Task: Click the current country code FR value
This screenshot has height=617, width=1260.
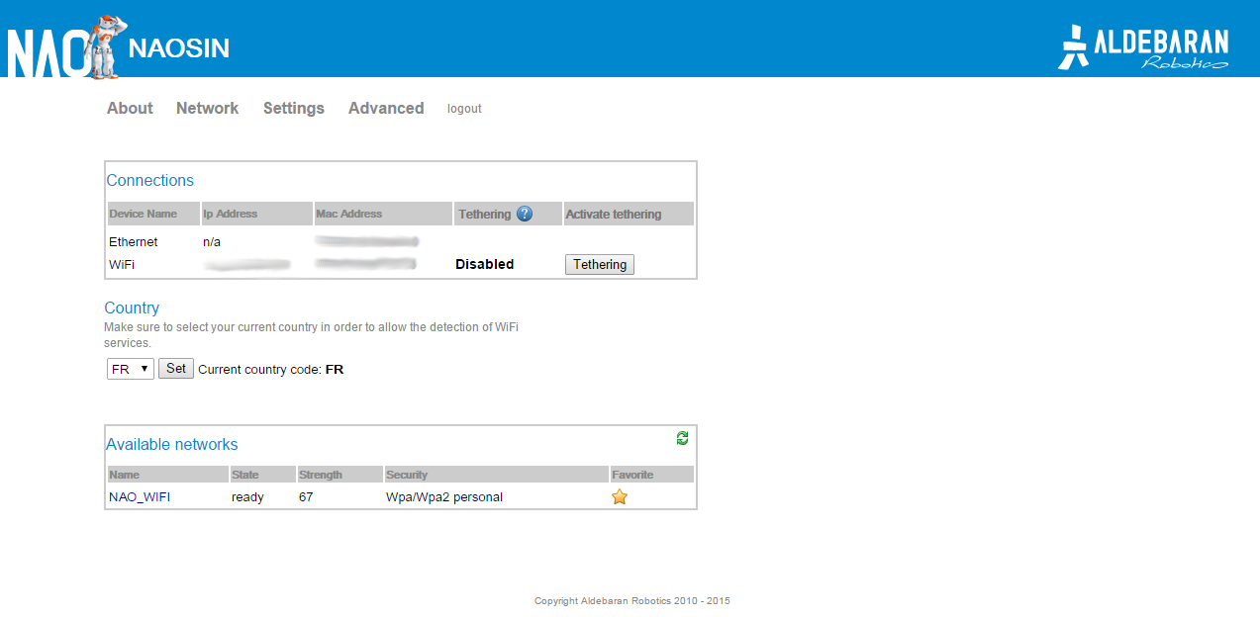Action: coord(335,370)
